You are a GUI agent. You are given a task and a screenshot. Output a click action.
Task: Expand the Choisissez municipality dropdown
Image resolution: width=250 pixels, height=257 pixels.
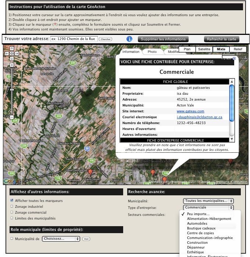(x=61, y=239)
